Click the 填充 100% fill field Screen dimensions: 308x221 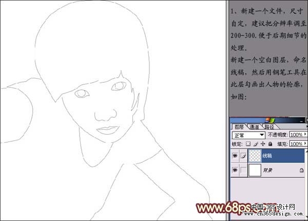pyautogui.click(x=296, y=144)
